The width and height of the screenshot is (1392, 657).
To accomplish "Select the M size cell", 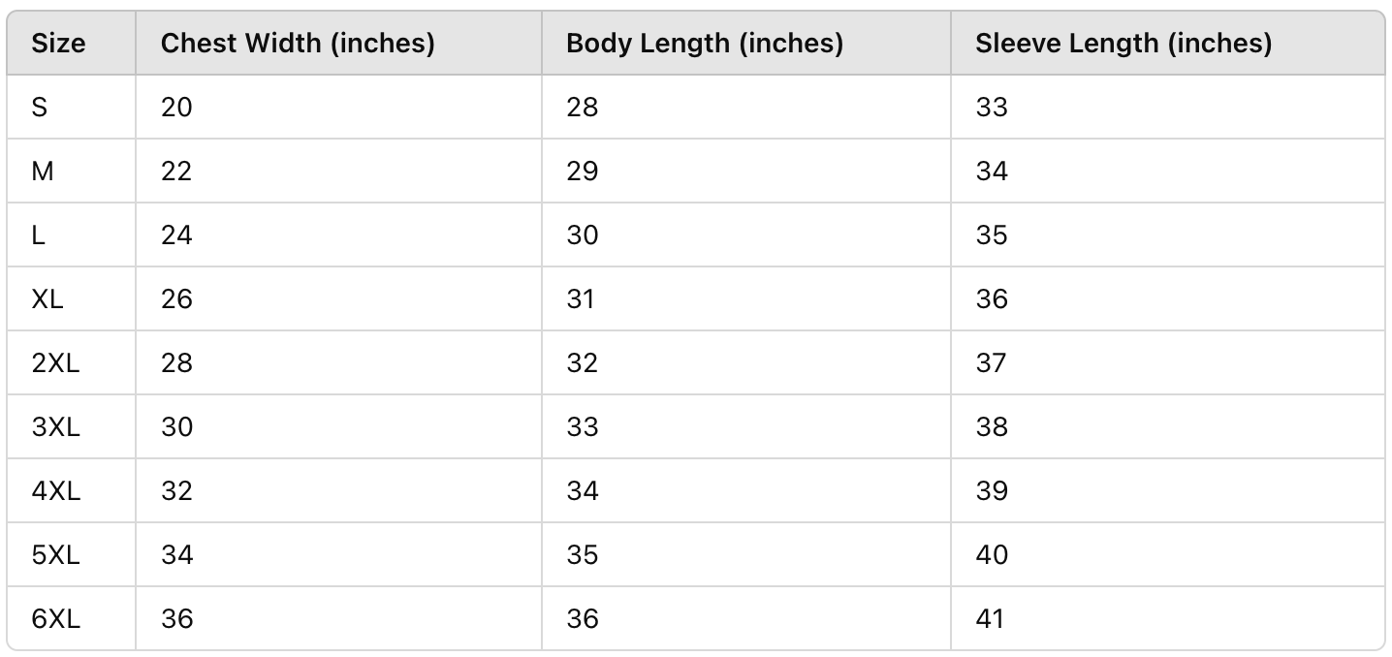I will point(43,172).
